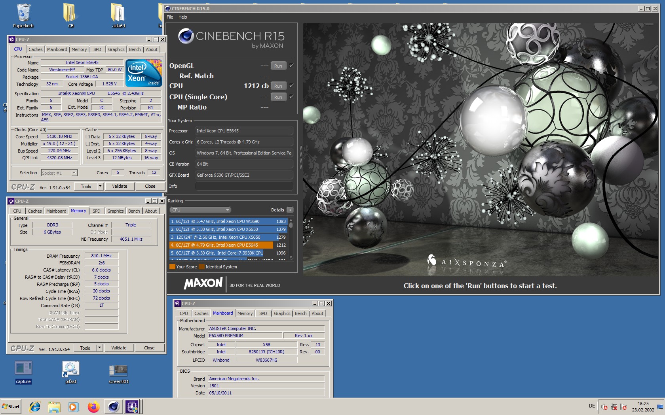Toggle the OpenGL test checkbox
The height and width of the screenshot is (415, 665).
[291, 65]
